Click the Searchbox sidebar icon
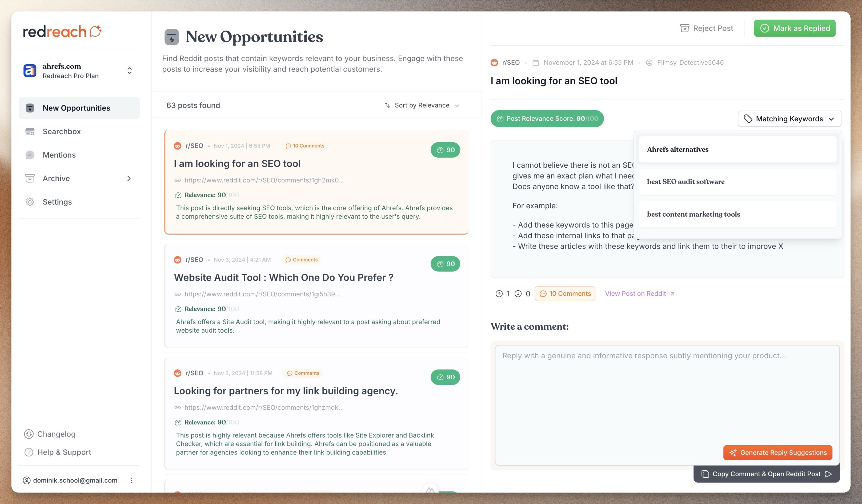The height and width of the screenshot is (504, 862). tap(30, 132)
